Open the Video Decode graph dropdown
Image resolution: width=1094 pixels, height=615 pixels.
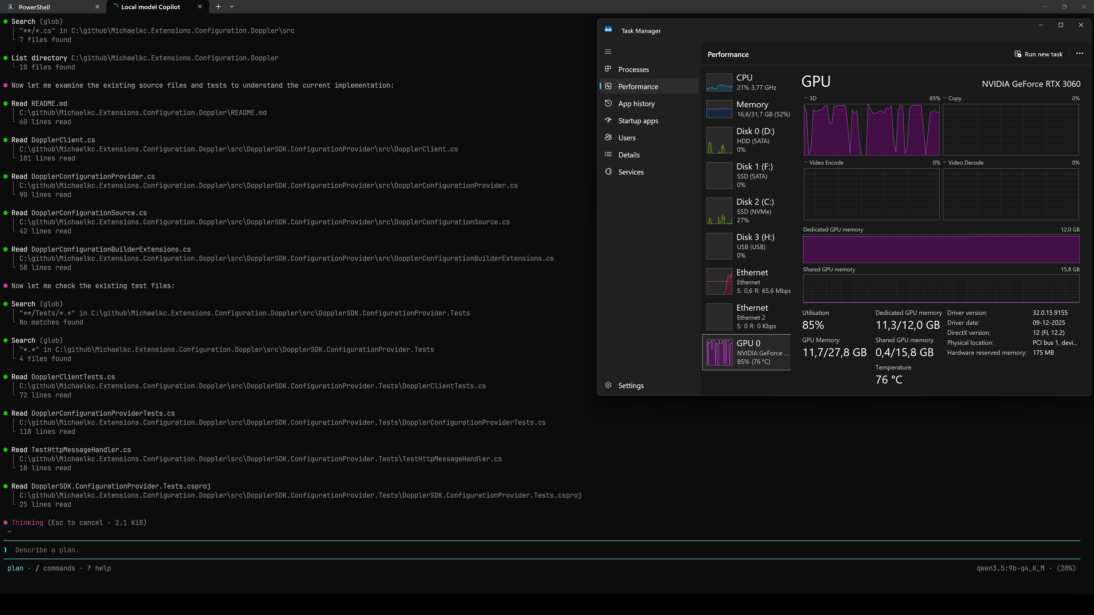(963, 163)
